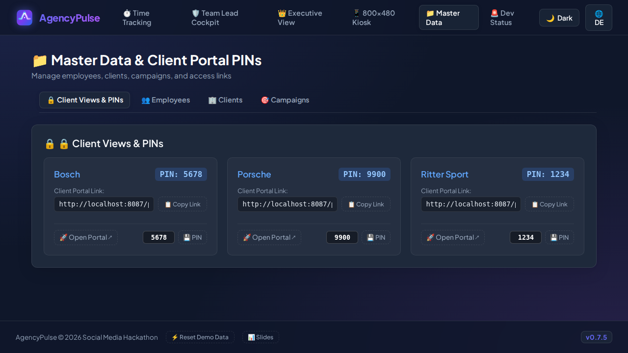Copy the Ritter Sport portal link
Image resolution: width=628 pixels, height=353 pixels.
coord(549,204)
